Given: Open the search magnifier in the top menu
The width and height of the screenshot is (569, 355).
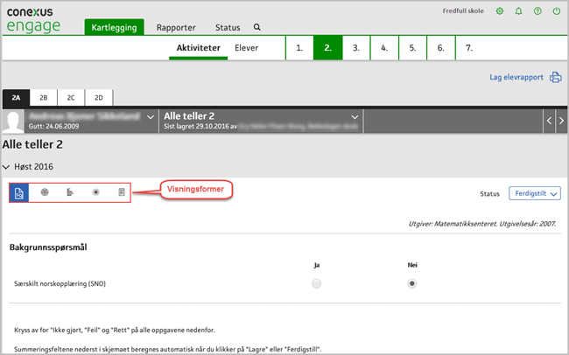Looking at the screenshot, I should (x=256, y=28).
